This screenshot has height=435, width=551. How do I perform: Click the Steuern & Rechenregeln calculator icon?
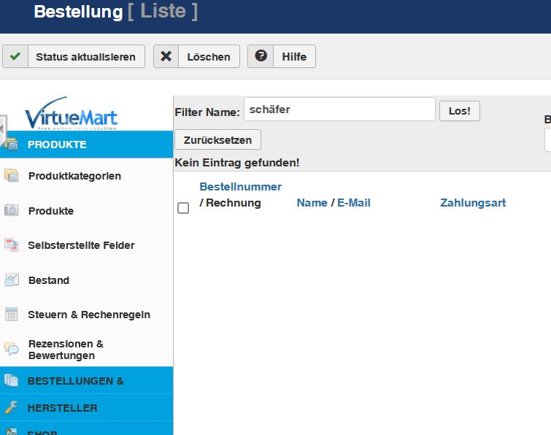pyautogui.click(x=12, y=315)
